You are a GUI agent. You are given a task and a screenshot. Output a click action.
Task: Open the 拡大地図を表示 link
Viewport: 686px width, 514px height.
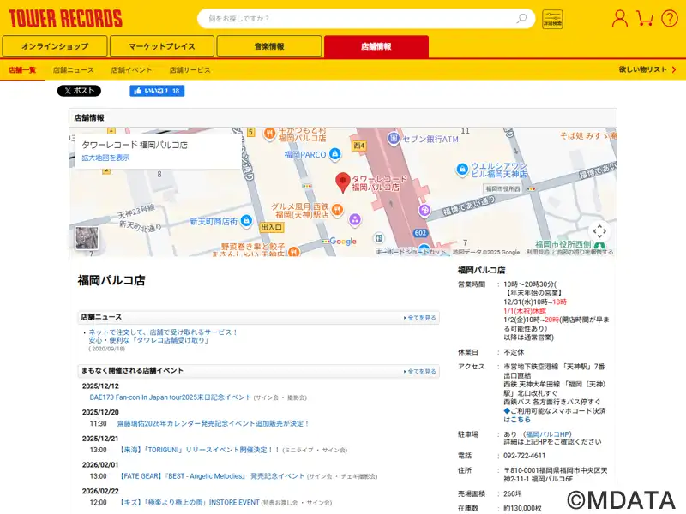click(x=105, y=158)
